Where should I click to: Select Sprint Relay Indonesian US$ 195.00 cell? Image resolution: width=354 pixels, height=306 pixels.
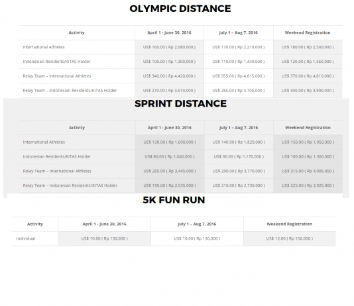click(x=170, y=185)
